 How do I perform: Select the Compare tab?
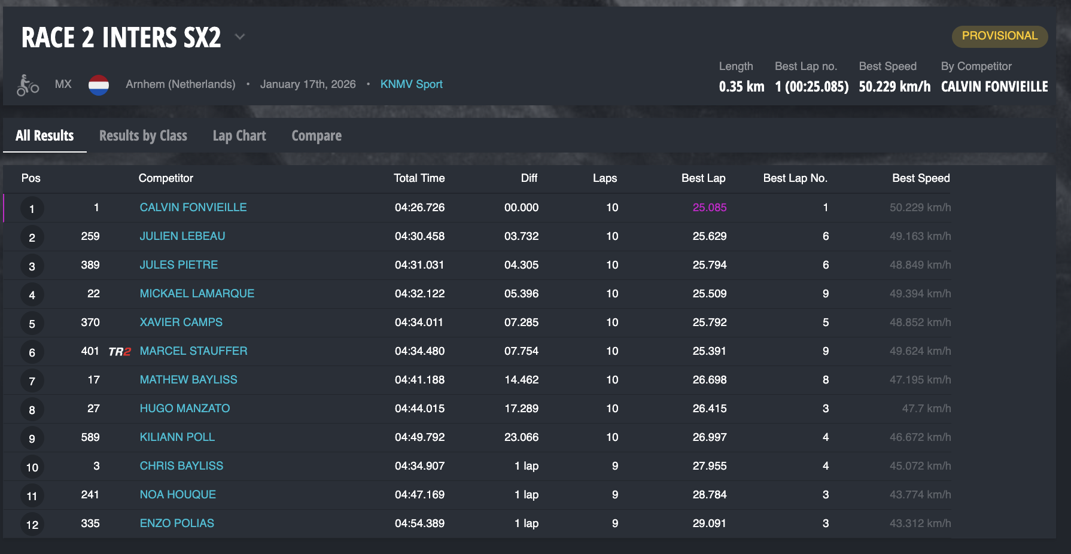tap(317, 136)
